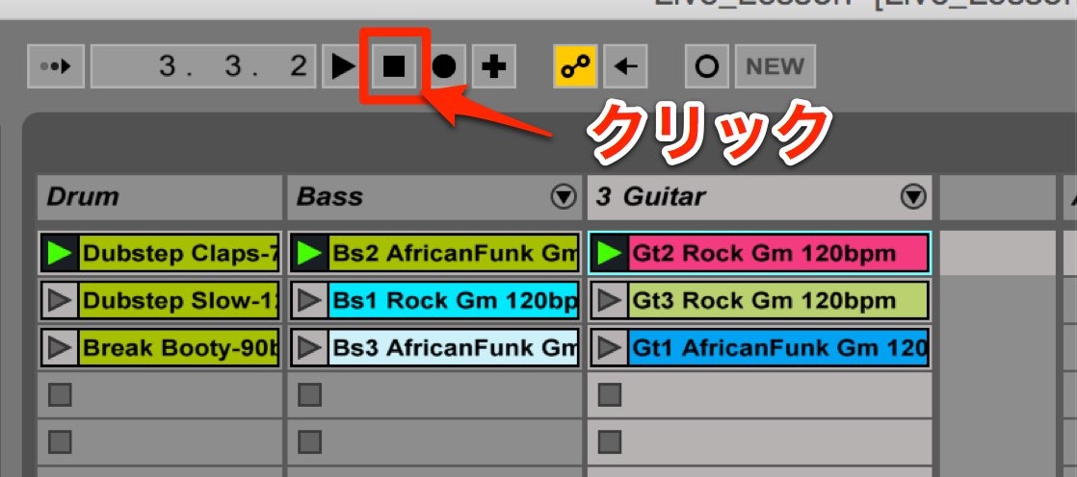Viewport: 1077px width, 477px height.
Task: Click 3 Guitar fourth slot stop button
Action: coord(609,394)
